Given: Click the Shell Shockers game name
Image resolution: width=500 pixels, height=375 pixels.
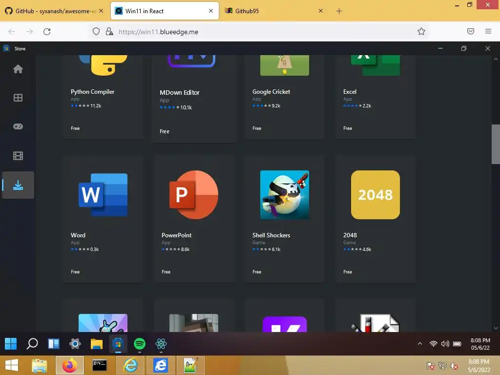Looking at the screenshot, I should (x=271, y=235).
